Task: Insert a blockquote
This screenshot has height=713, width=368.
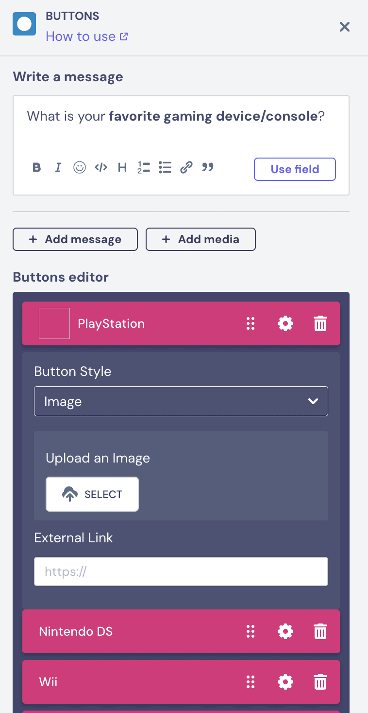Action: click(x=208, y=168)
